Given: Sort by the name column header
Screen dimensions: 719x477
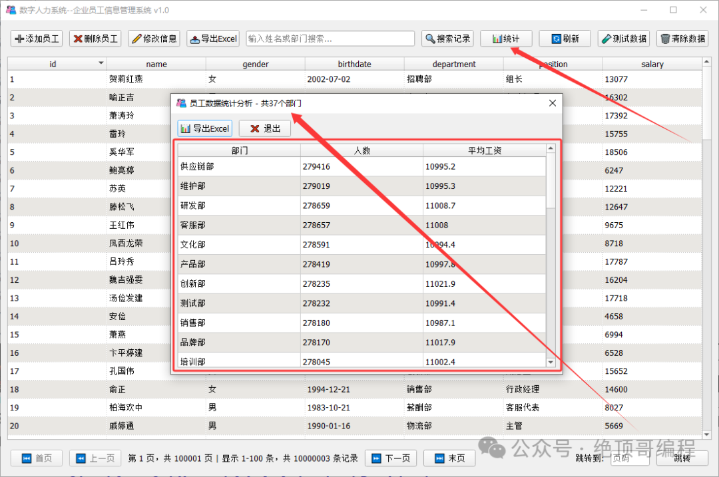Looking at the screenshot, I should 156,64.
